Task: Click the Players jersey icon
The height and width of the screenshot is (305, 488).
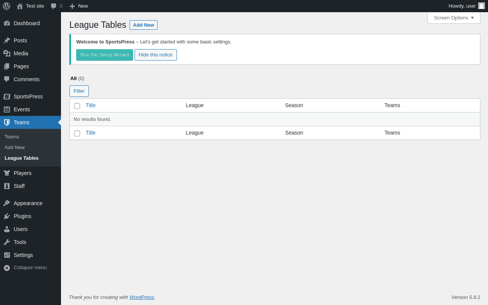Action: pyautogui.click(x=7, y=173)
